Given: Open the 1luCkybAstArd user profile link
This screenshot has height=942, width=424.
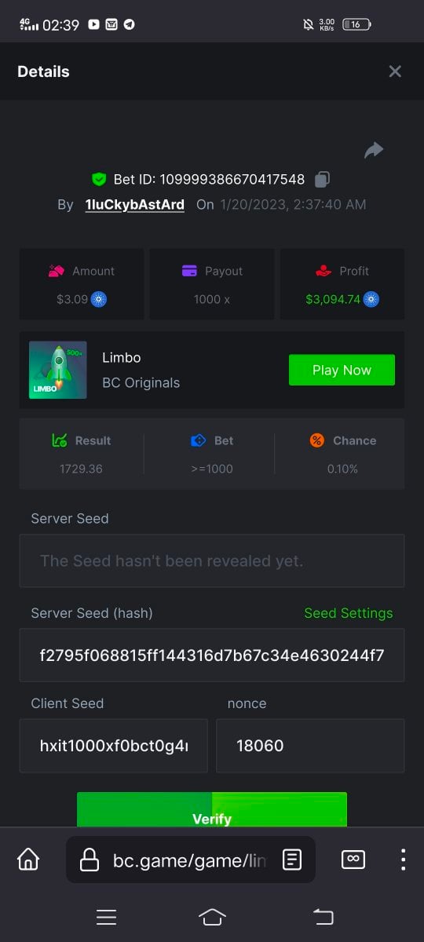Looking at the screenshot, I should 134,205.
